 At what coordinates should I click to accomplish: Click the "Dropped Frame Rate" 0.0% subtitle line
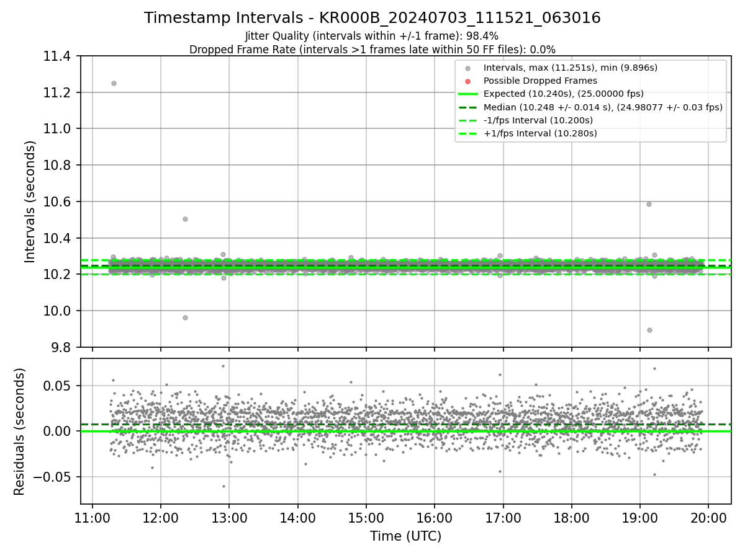click(x=372, y=50)
